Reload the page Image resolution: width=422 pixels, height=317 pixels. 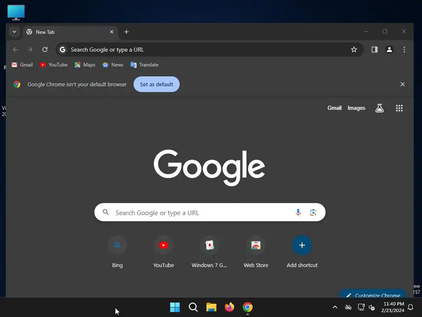pos(45,50)
